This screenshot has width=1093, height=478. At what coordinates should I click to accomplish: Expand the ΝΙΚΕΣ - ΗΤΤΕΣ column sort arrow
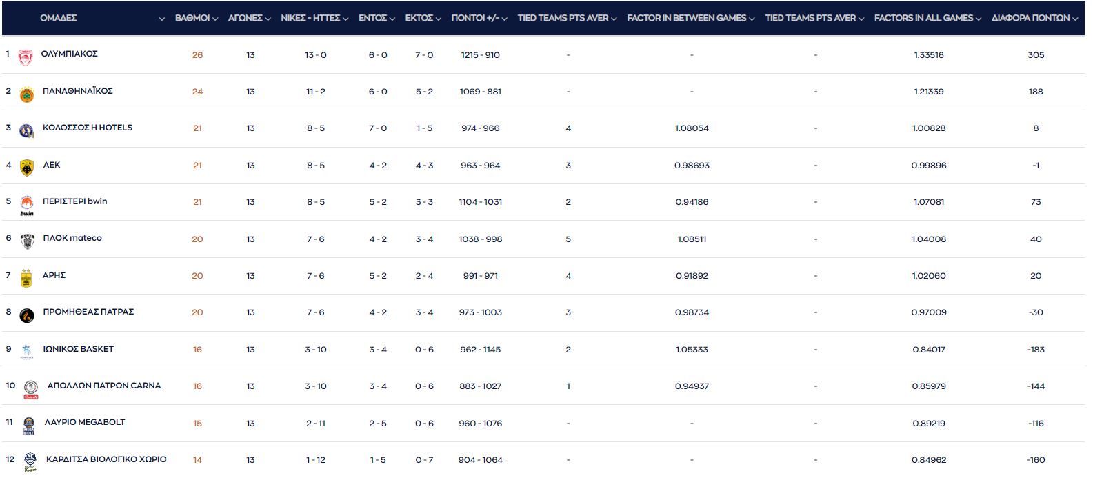pyautogui.click(x=345, y=19)
